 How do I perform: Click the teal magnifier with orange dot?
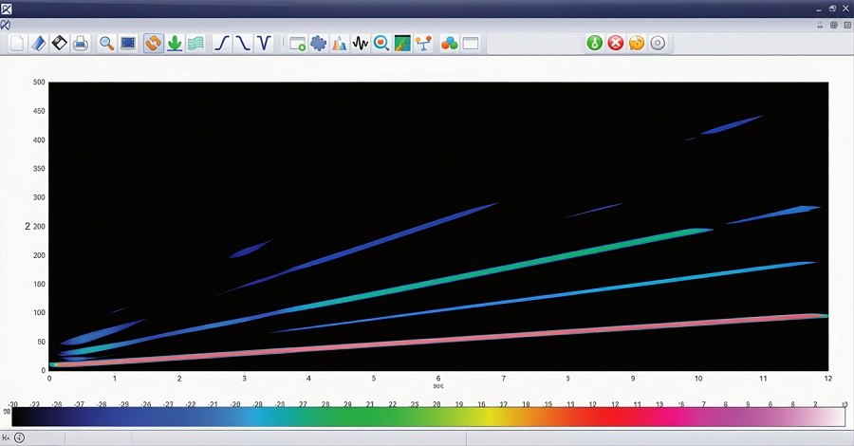[381, 43]
